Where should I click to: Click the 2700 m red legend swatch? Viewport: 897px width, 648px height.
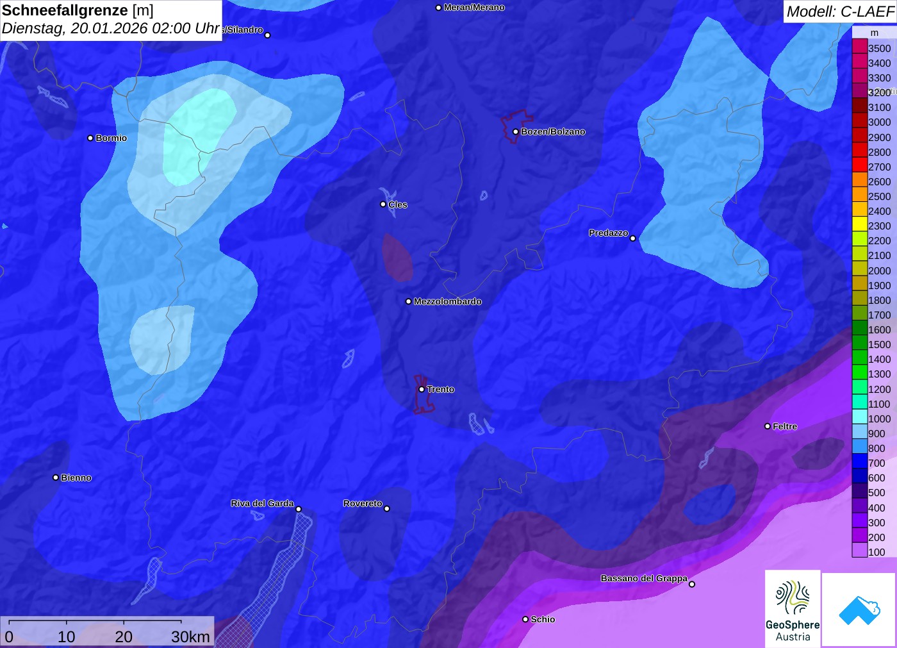(x=860, y=166)
